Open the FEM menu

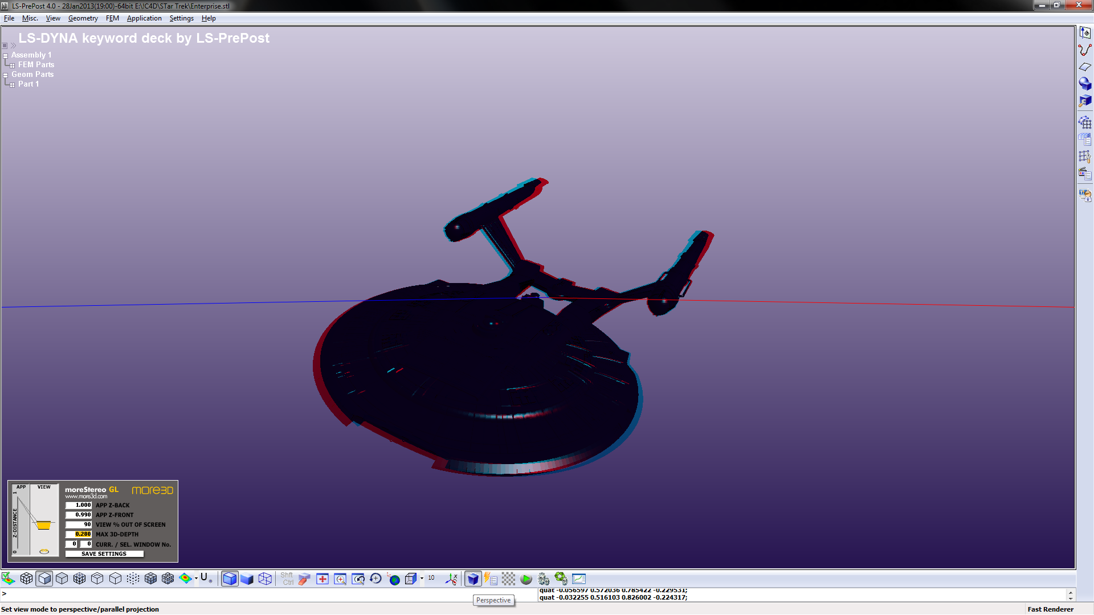112,18
